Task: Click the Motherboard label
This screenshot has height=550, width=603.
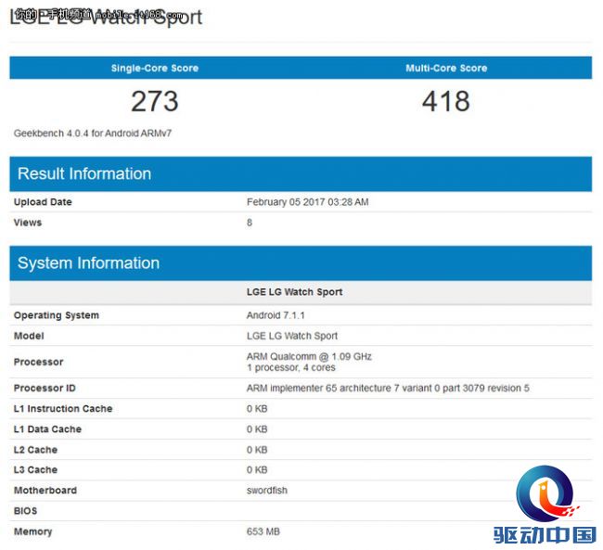Action: tap(45, 491)
